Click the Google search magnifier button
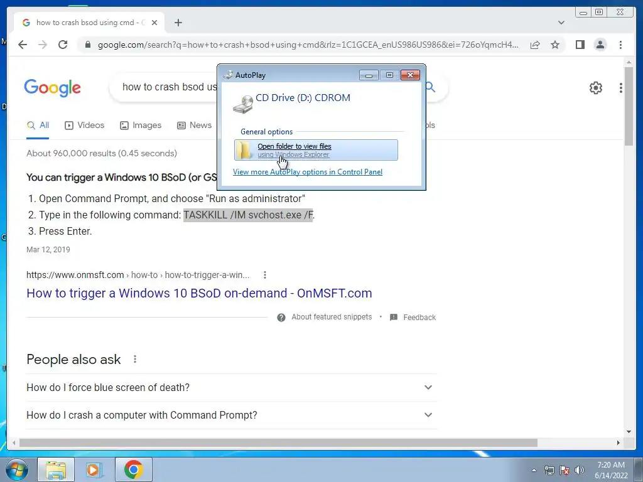 (x=430, y=87)
